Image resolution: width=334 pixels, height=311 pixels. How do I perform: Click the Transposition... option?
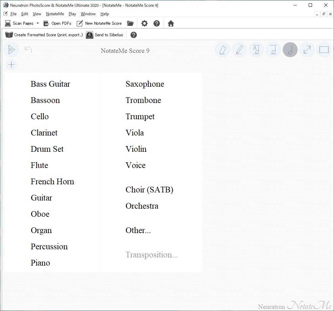(x=152, y=255)
